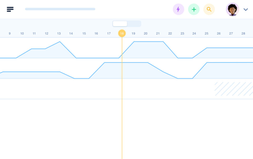Select day 9 on the timeline
The width and height of the screenshot is (253, 159).
click(x=10, y=34)
